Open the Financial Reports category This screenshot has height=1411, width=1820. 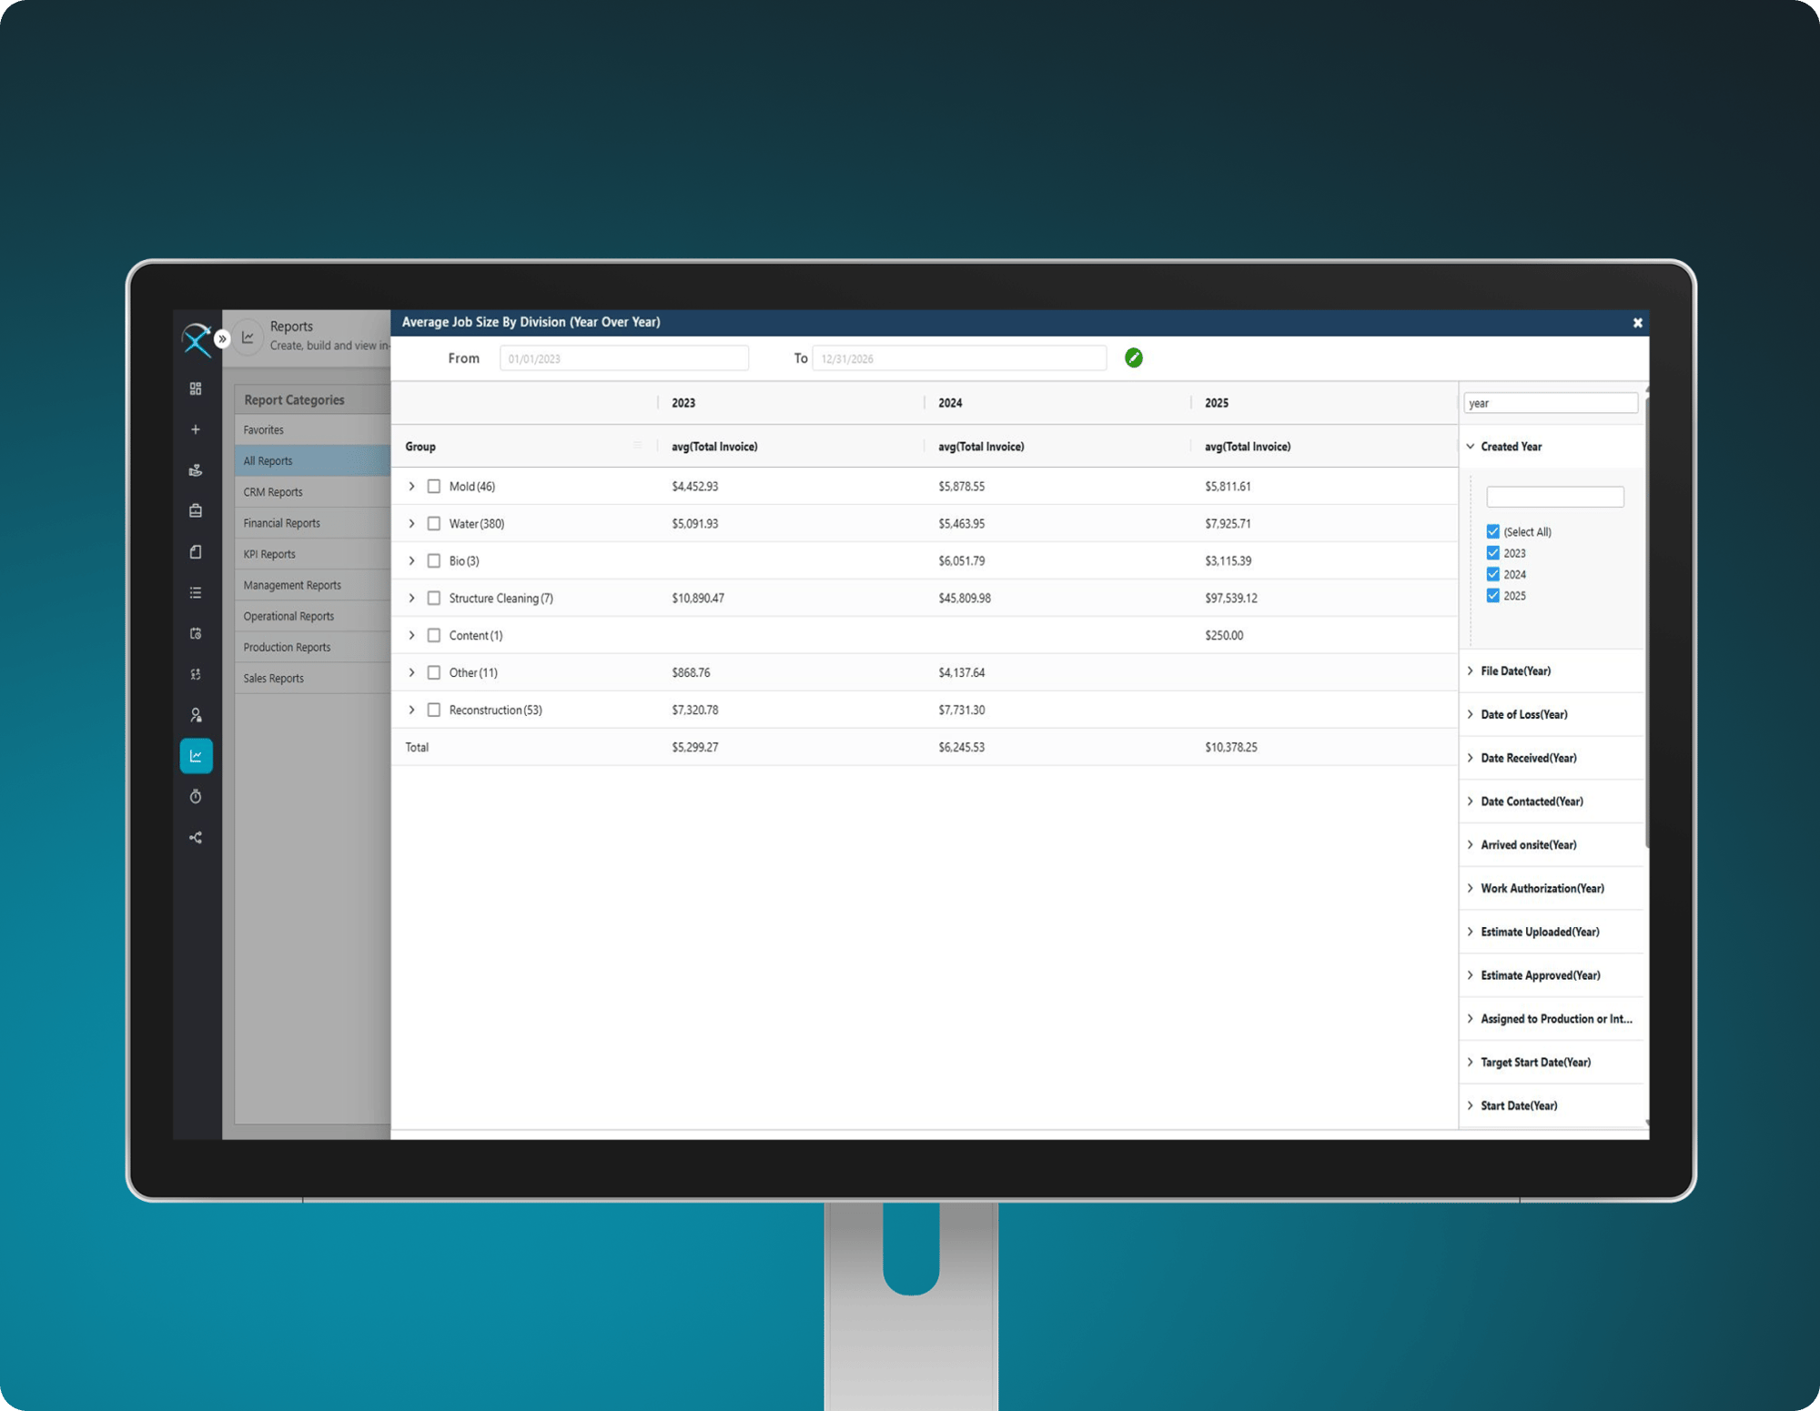[x=282, y=523]
